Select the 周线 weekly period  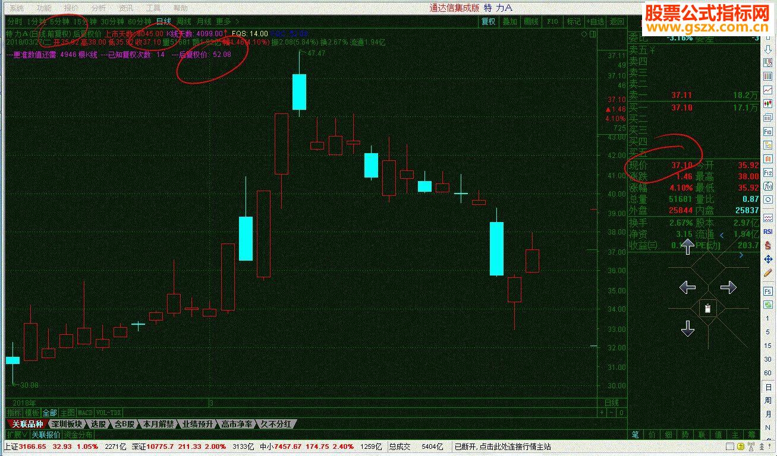pyautogui.click(x=184, y=21)
